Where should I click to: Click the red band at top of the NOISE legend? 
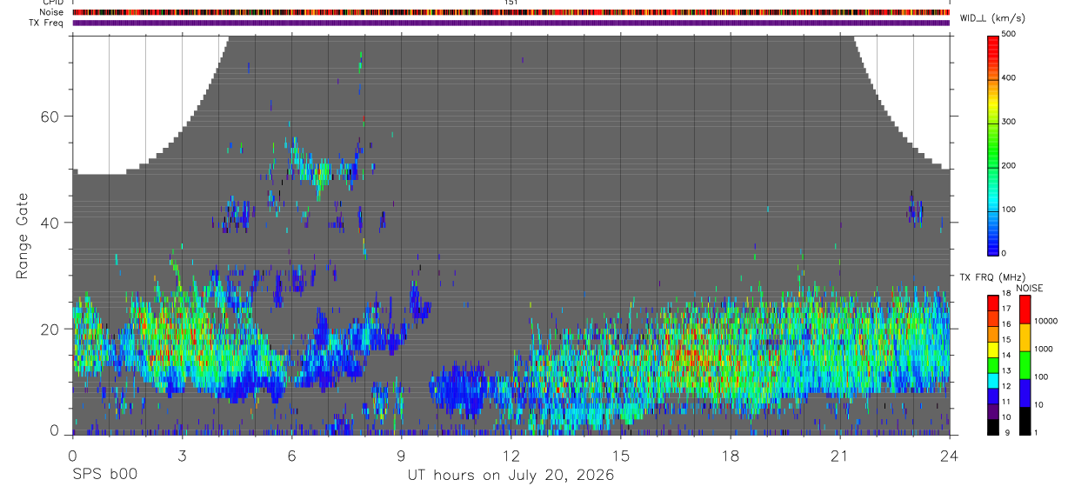pyautogui.click(x=1025, y=310)
